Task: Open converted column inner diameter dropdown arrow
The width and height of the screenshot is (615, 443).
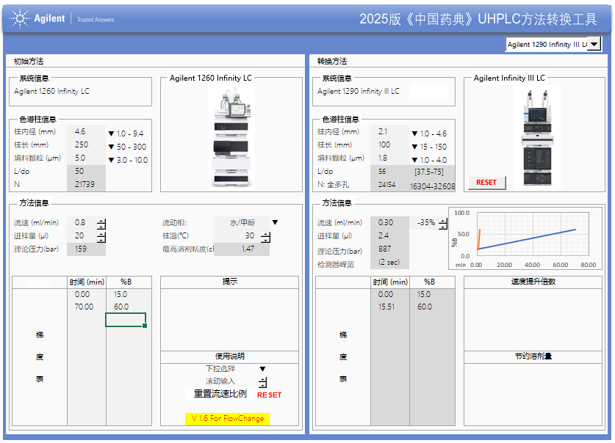Action: coord(414,133)
